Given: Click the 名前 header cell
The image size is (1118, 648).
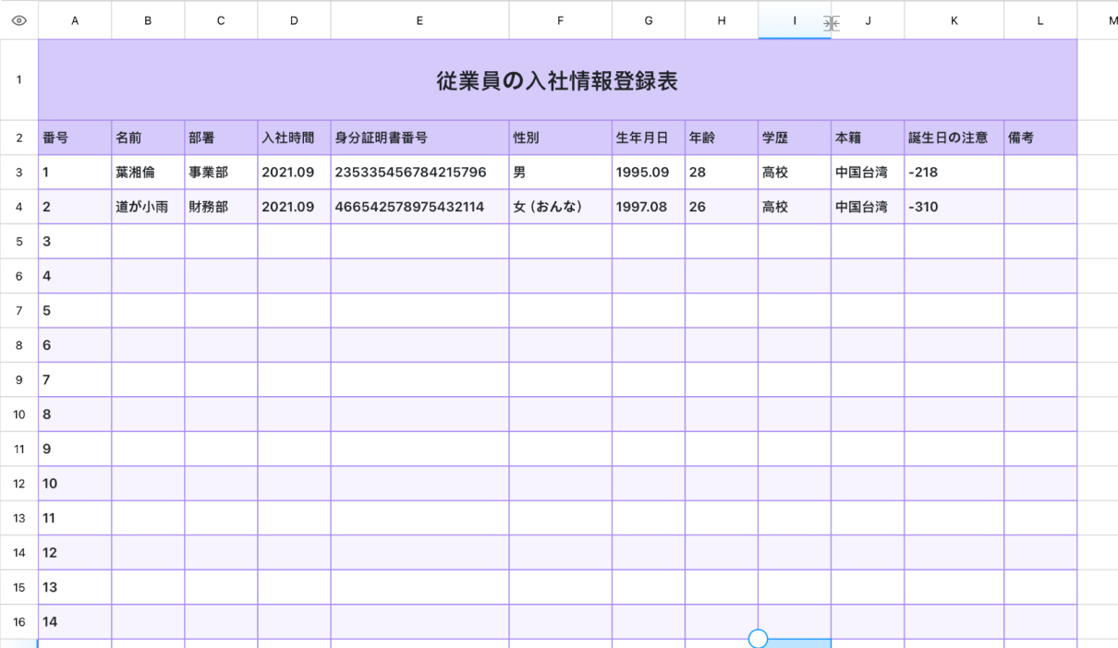Looking at the screenshot, I should [x=148, y=138].
